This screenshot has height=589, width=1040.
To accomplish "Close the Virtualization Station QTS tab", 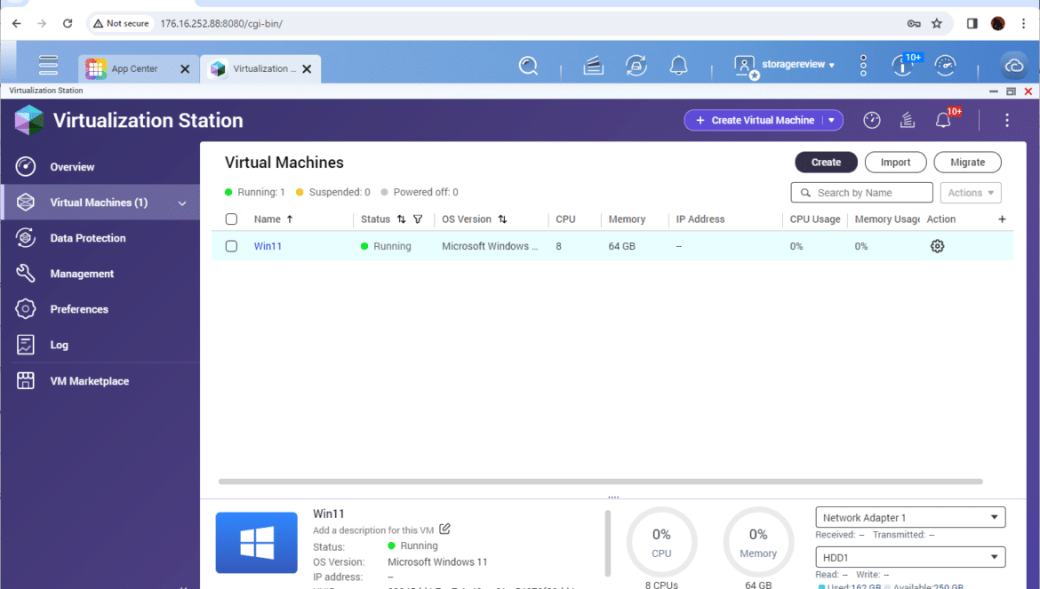I will coord(307,69).
